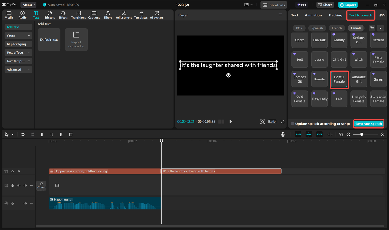Click the Export button

[x=348, y=5]
